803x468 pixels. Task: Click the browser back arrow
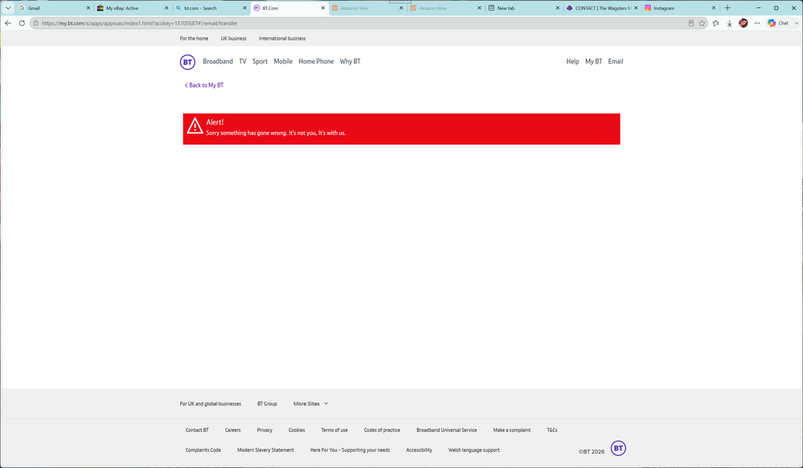(8, 23)
